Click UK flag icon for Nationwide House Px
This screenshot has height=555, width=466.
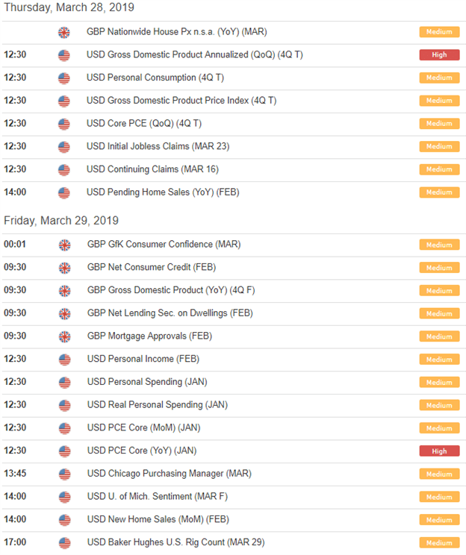(x=63, y=33)
